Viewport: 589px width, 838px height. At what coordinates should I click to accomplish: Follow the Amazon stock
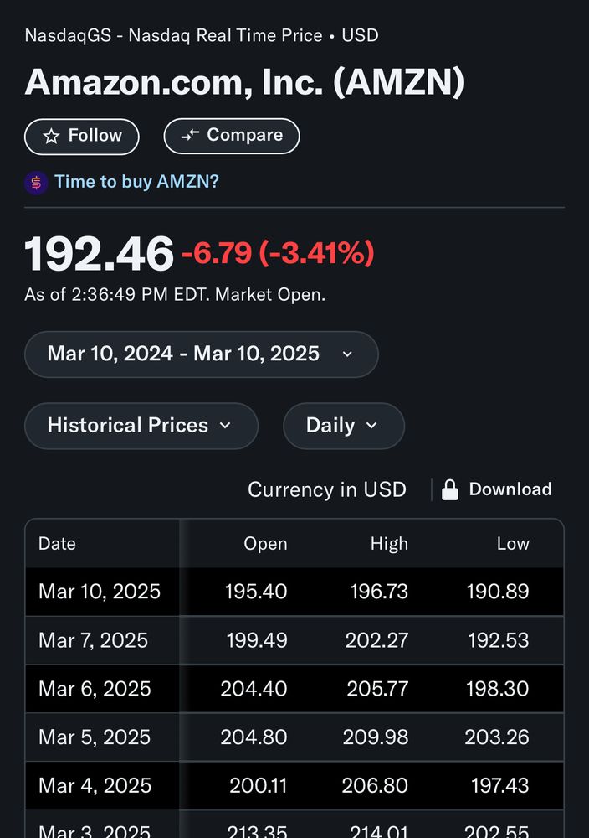tap(82, 136)
